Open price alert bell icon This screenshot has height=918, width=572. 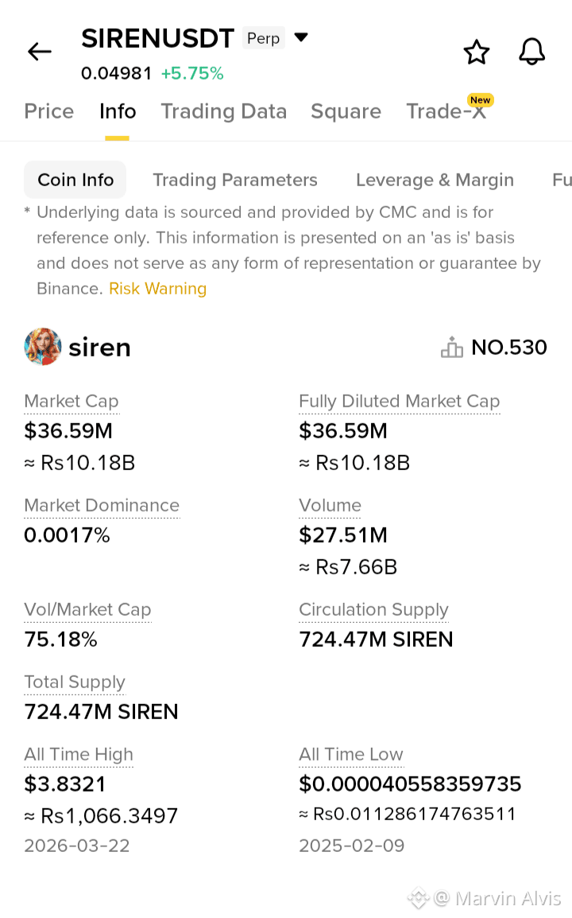(531, 52)
